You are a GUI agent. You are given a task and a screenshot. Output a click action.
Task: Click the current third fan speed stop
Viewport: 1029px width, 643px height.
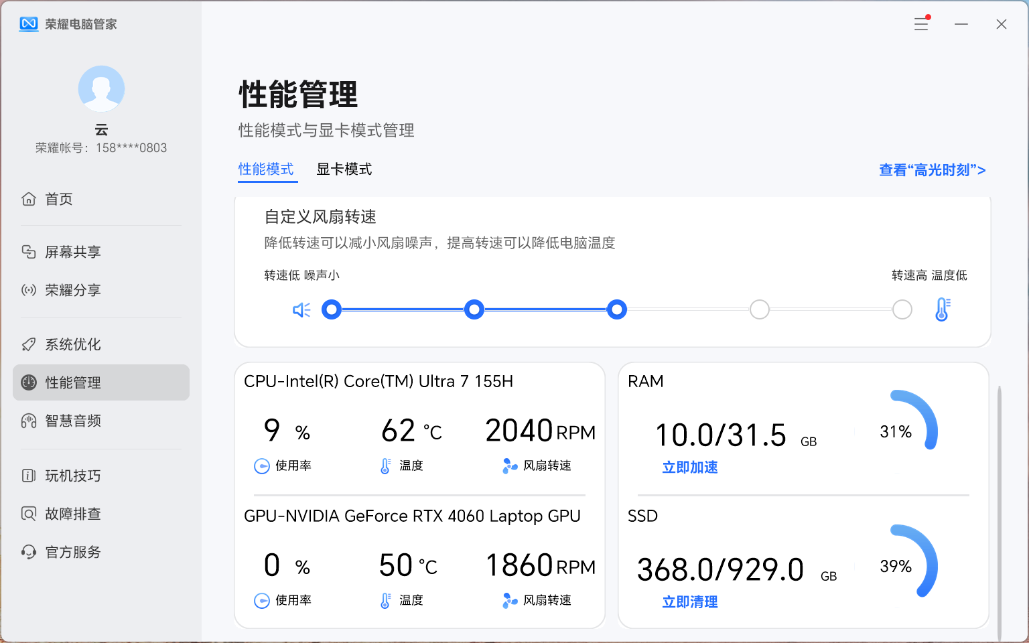point(617,309)
